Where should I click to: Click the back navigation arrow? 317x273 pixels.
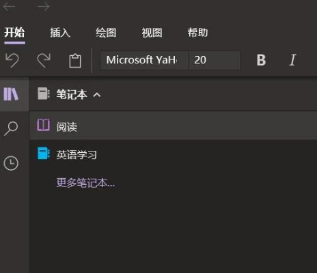coord(9,6)
